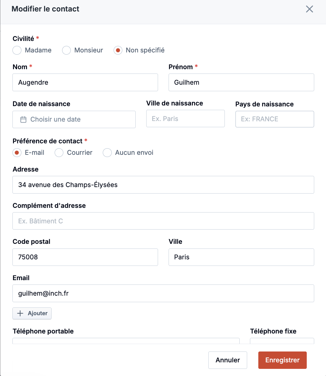The height and width of the screenshot is (376, 326).
Task: Set contact preference to E-mail
Action: [x=17, y=153]
